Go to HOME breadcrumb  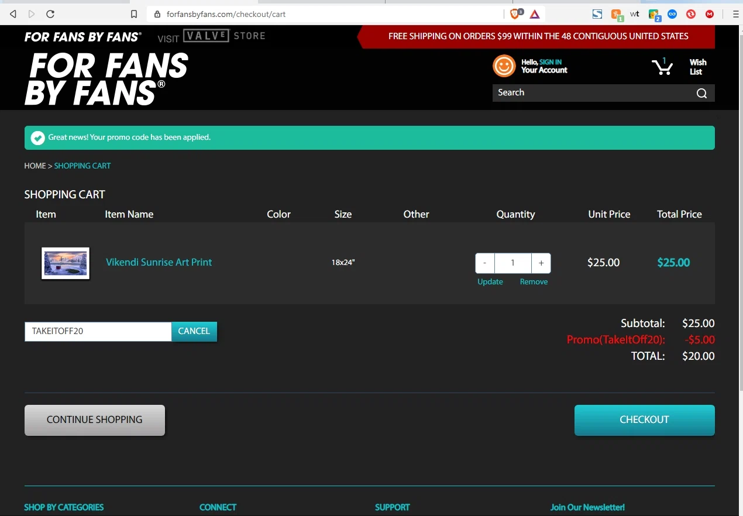click(35, 166)
